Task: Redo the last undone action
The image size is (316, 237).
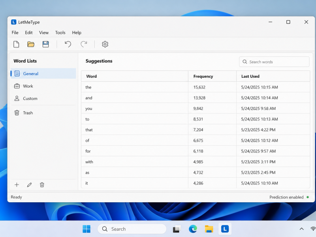Action: point(84,44)
